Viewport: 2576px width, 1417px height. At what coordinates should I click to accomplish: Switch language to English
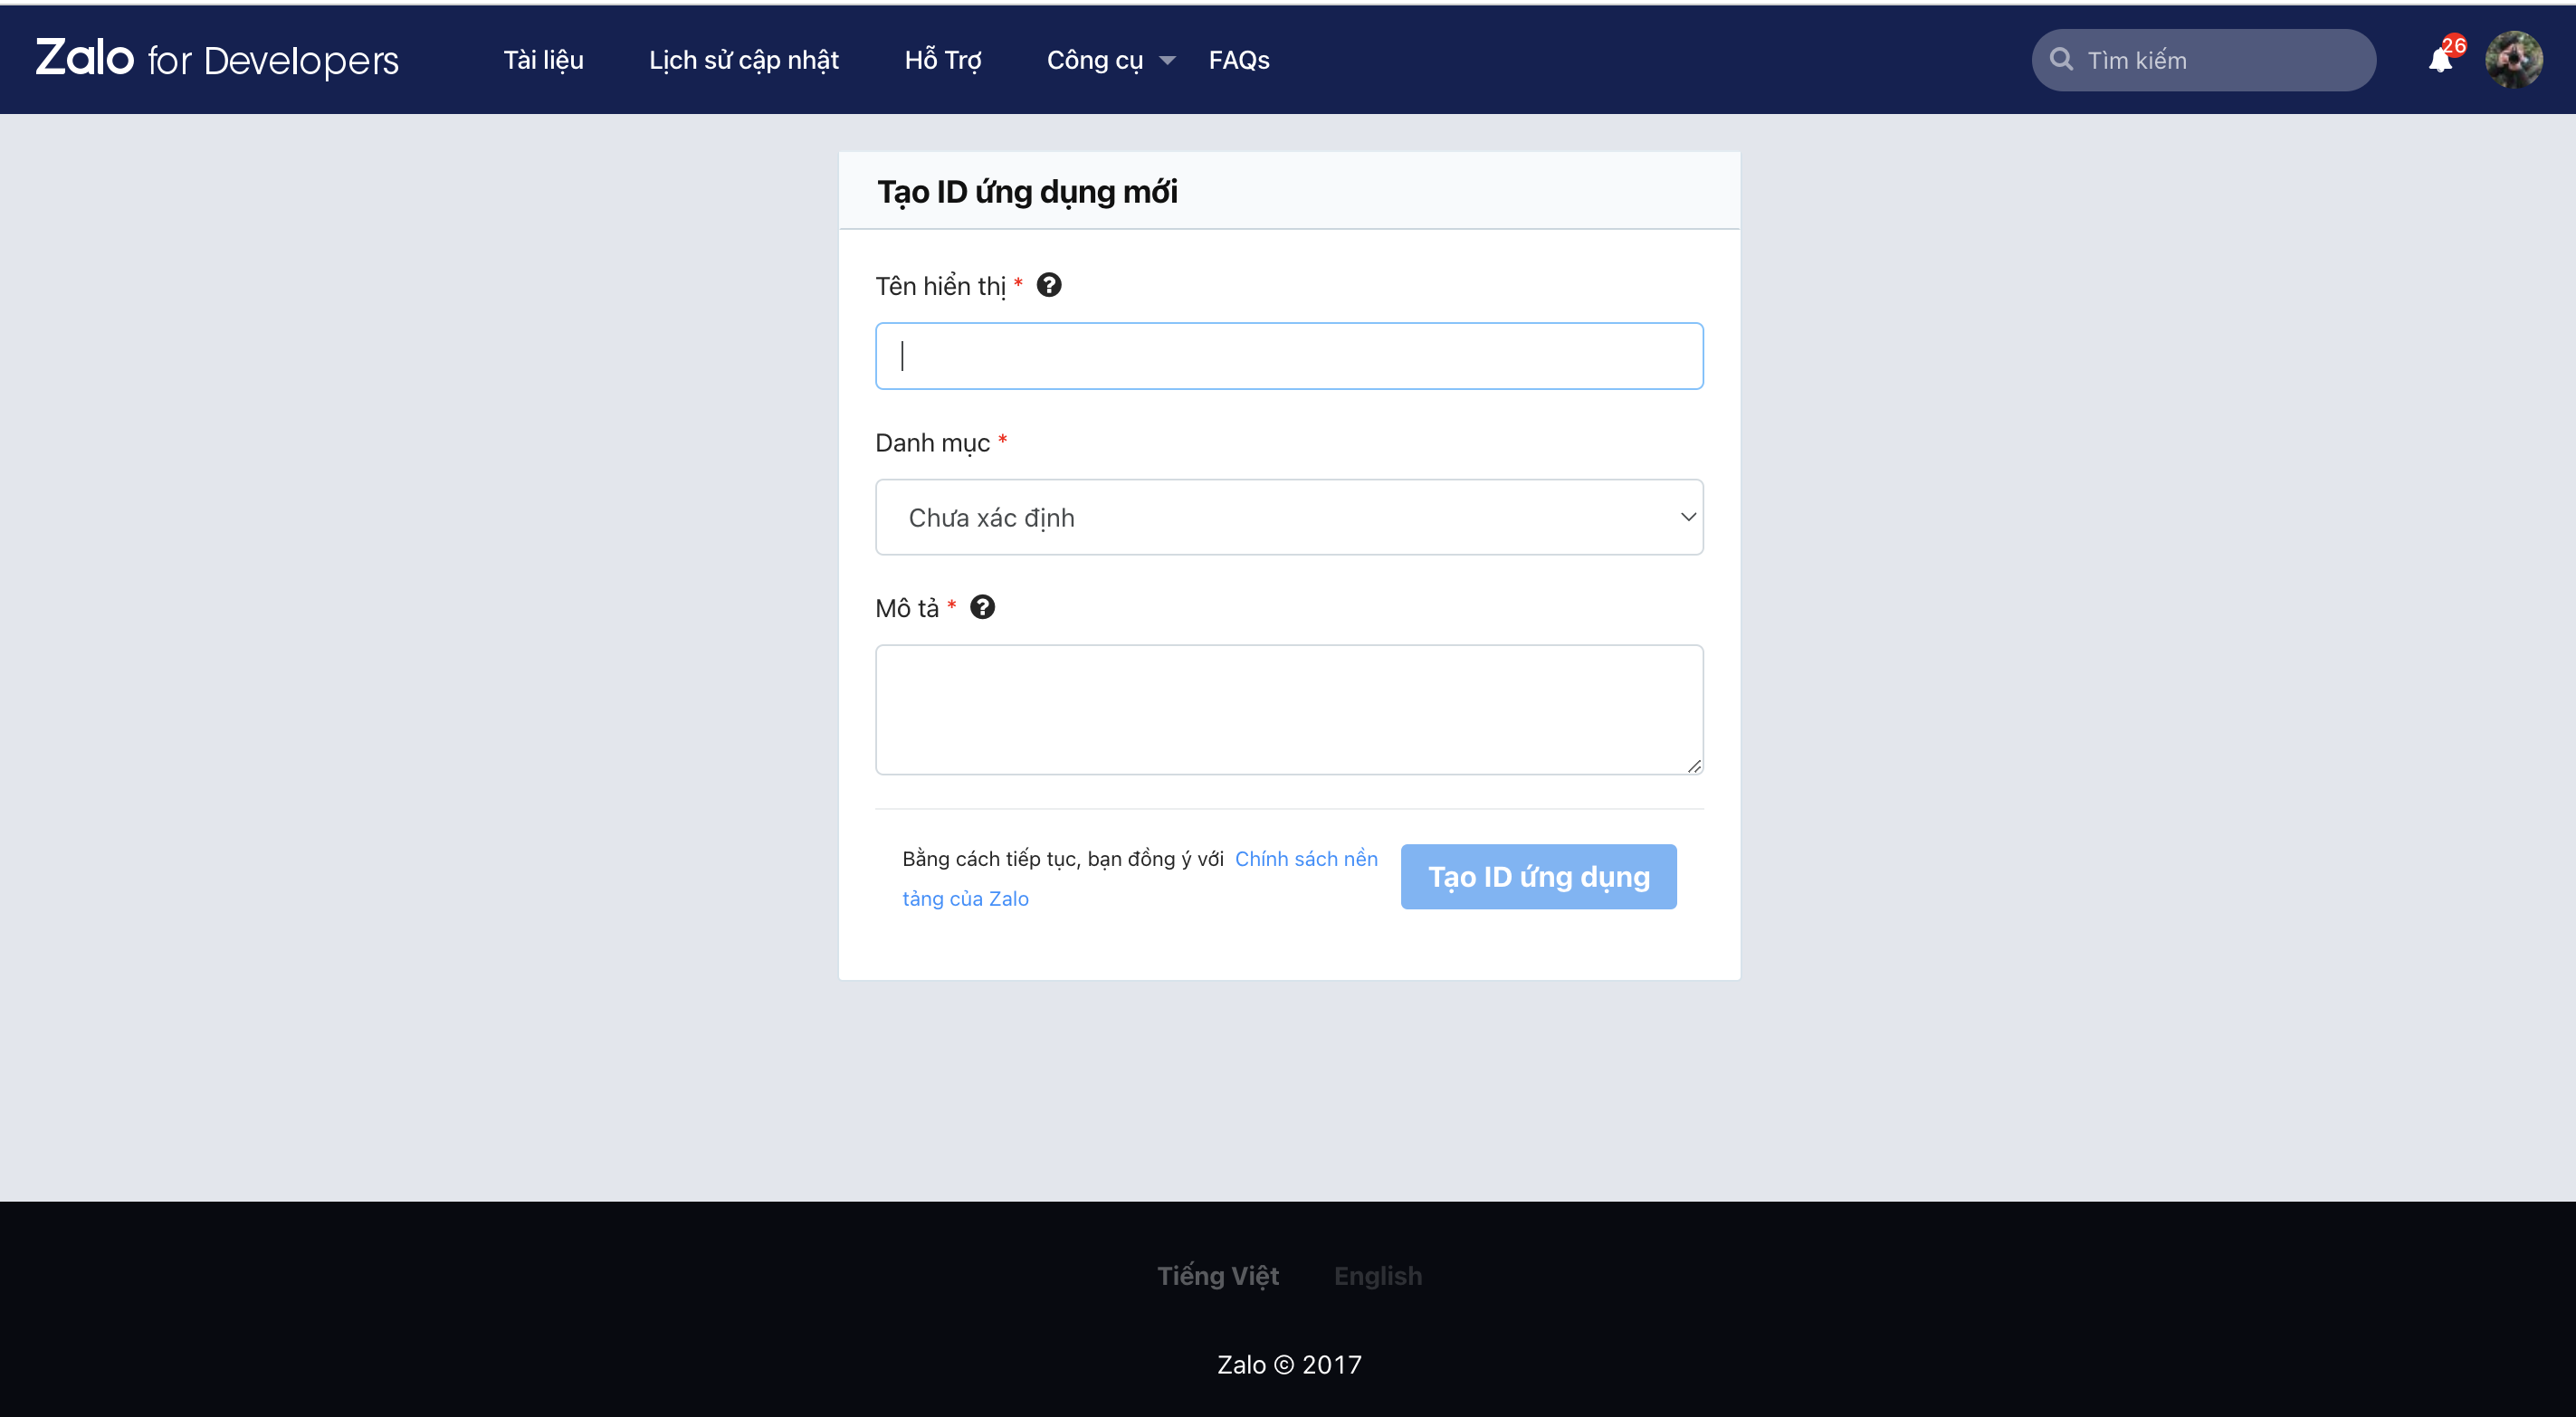1378,1276
